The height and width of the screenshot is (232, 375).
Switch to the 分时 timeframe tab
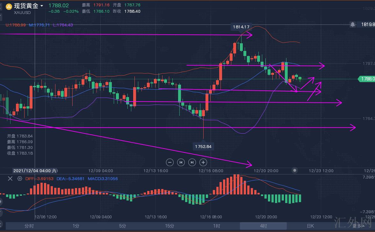29,226
